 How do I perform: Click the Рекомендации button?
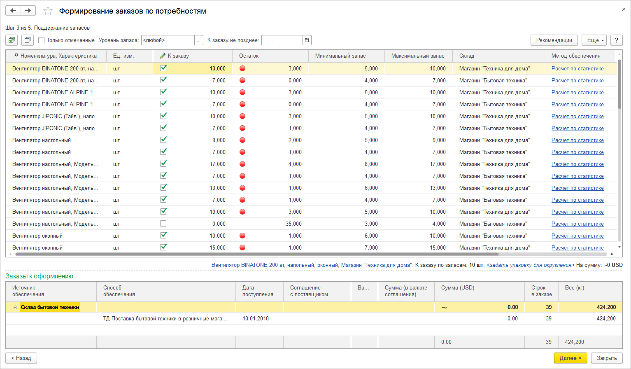554,40
